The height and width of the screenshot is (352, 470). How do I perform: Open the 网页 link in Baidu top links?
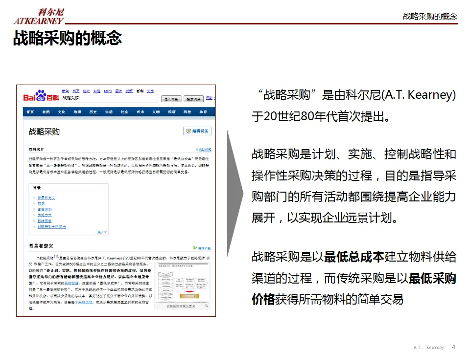[x=76, y=91]
